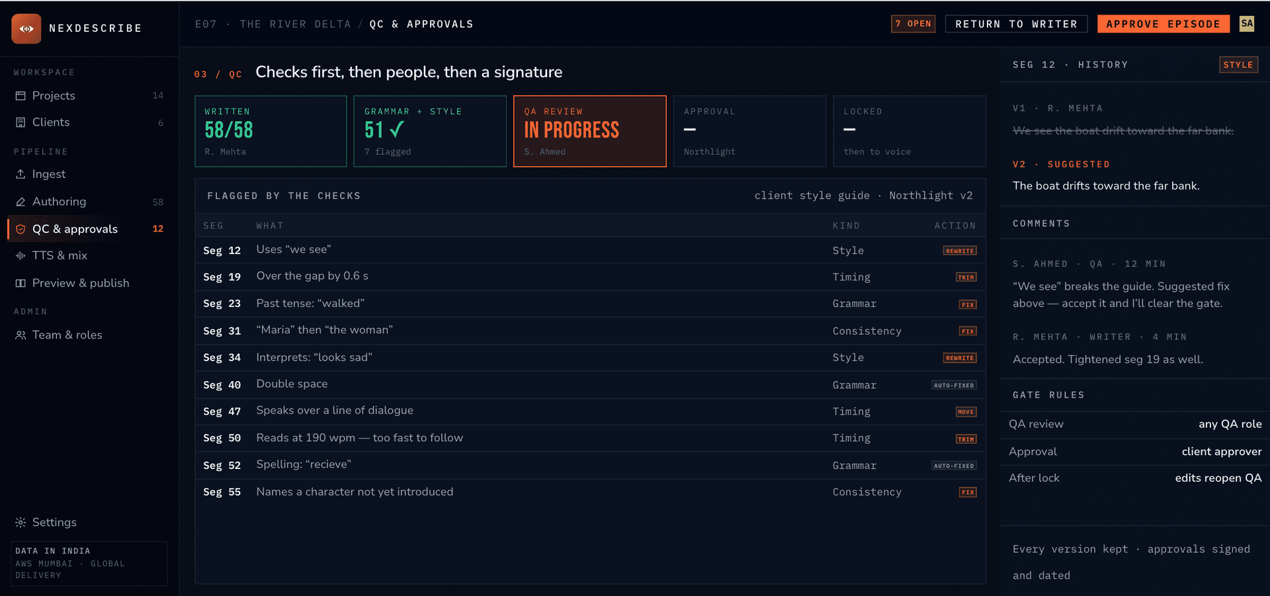Viewport: 1270px width, 596px height.
Task: Click the Preview & publish book icon
Action: (x=21, y=283)
